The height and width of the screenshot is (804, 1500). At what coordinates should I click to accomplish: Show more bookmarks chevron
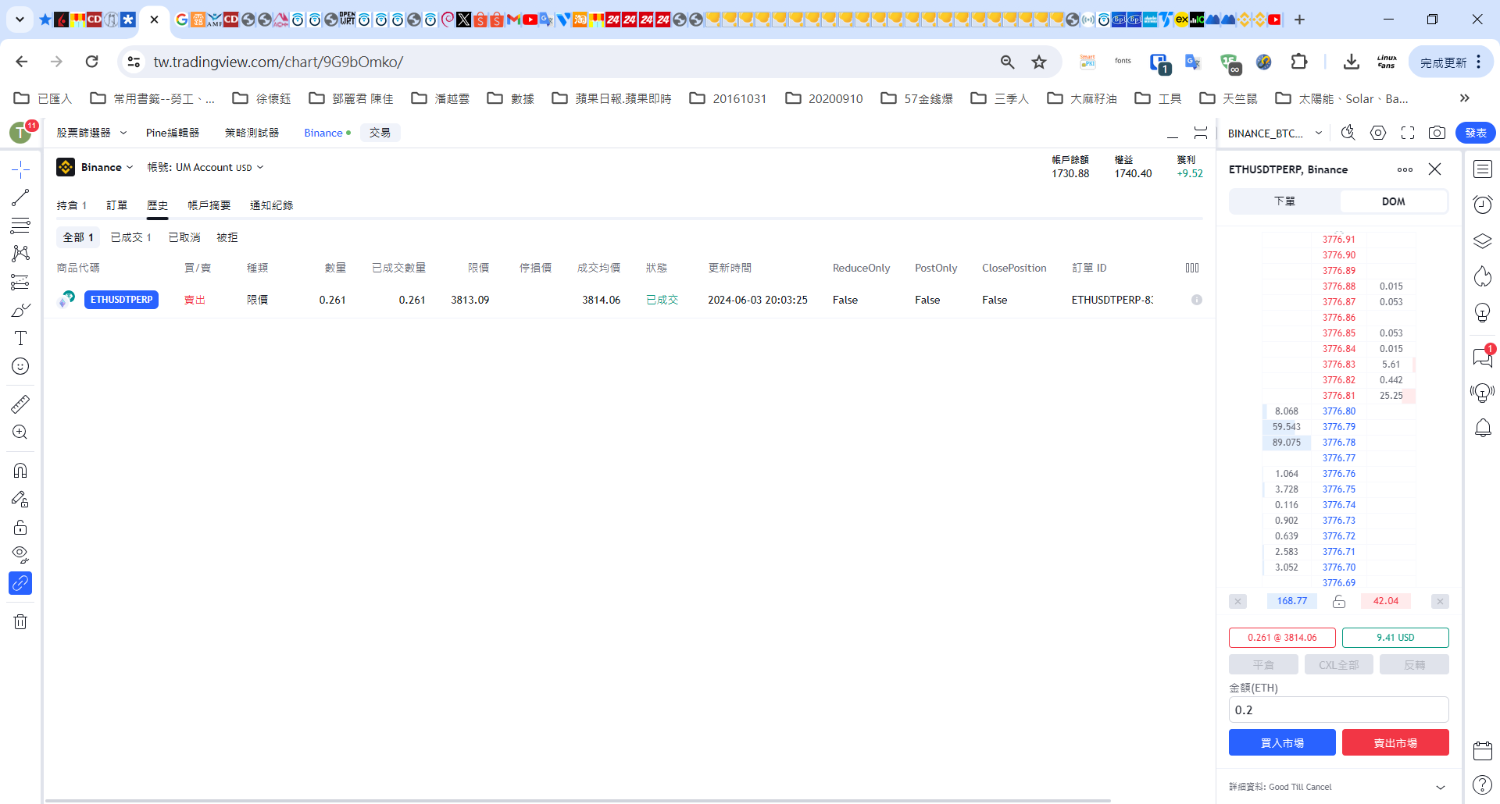(1465, 98)
